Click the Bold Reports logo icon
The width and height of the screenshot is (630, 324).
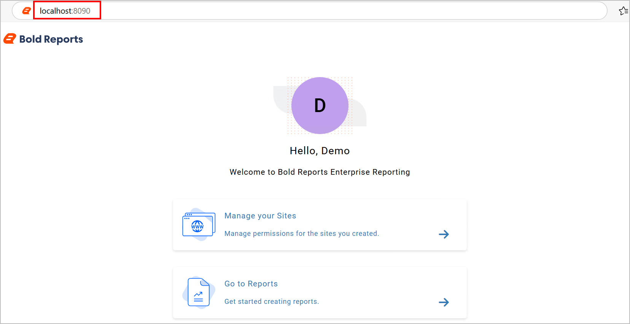click(x=10, y=39)
